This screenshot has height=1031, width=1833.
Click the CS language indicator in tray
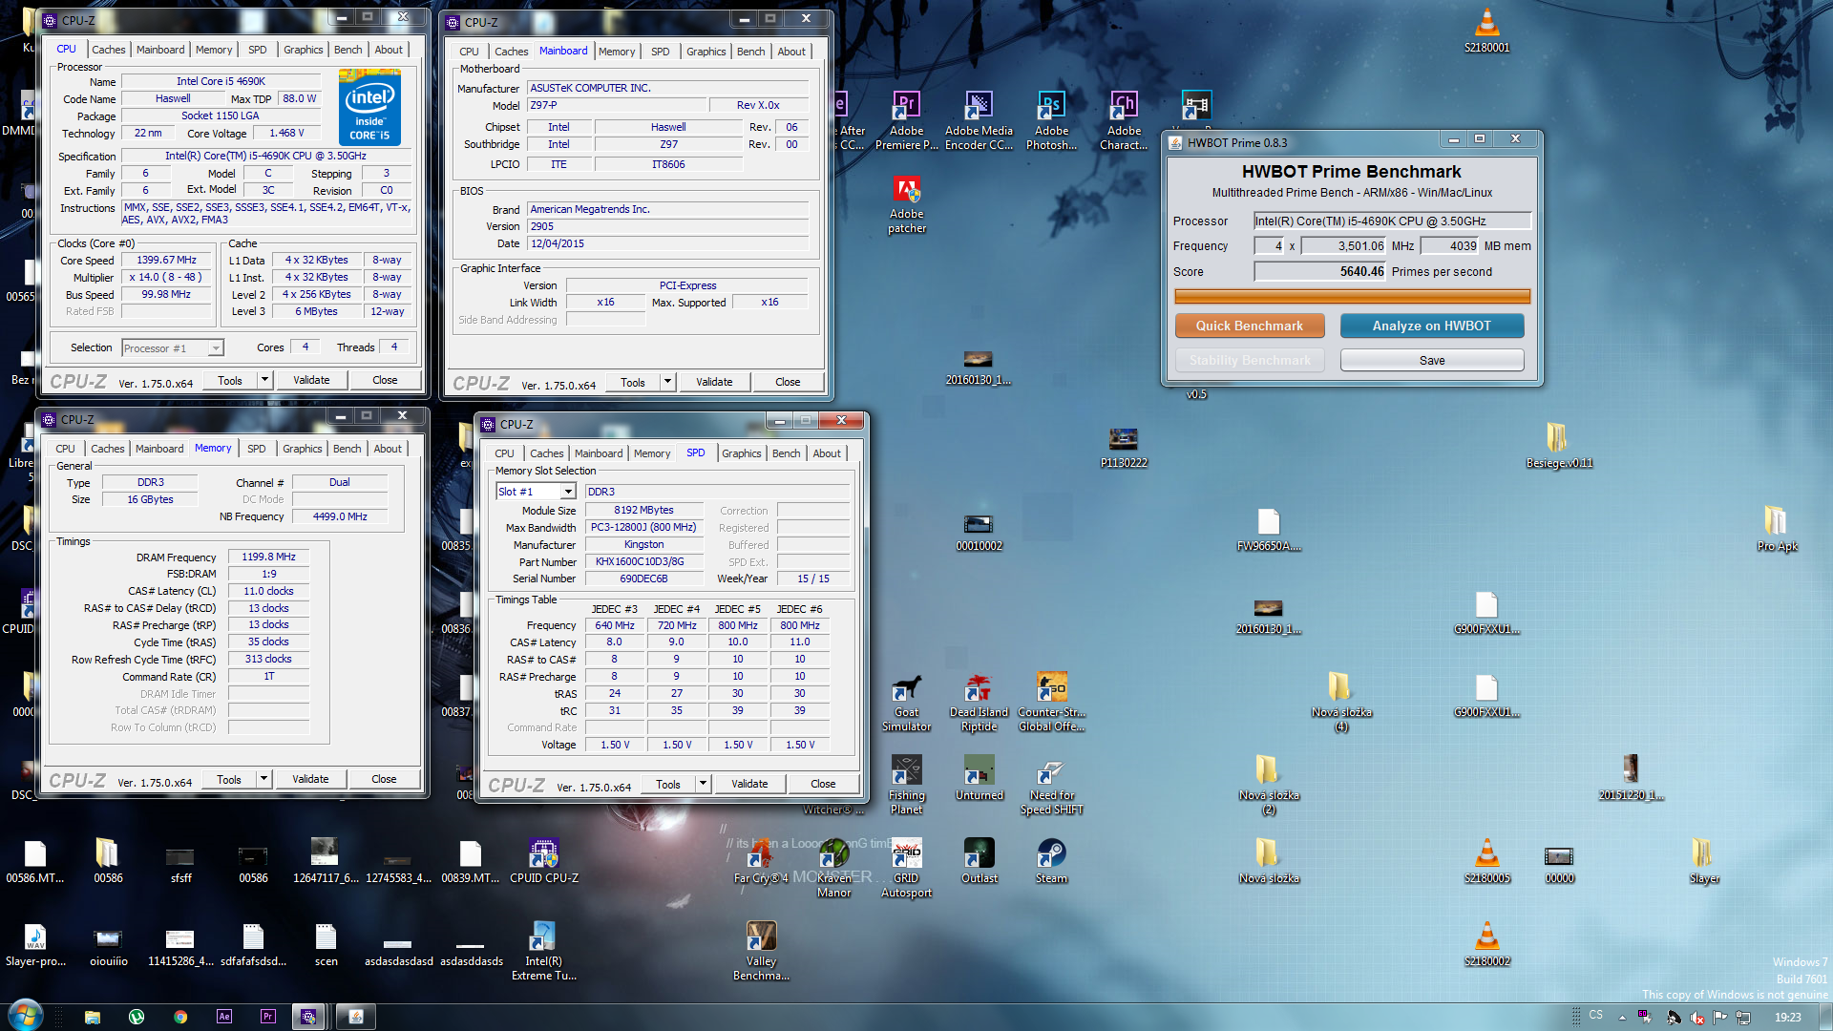1596,1016
